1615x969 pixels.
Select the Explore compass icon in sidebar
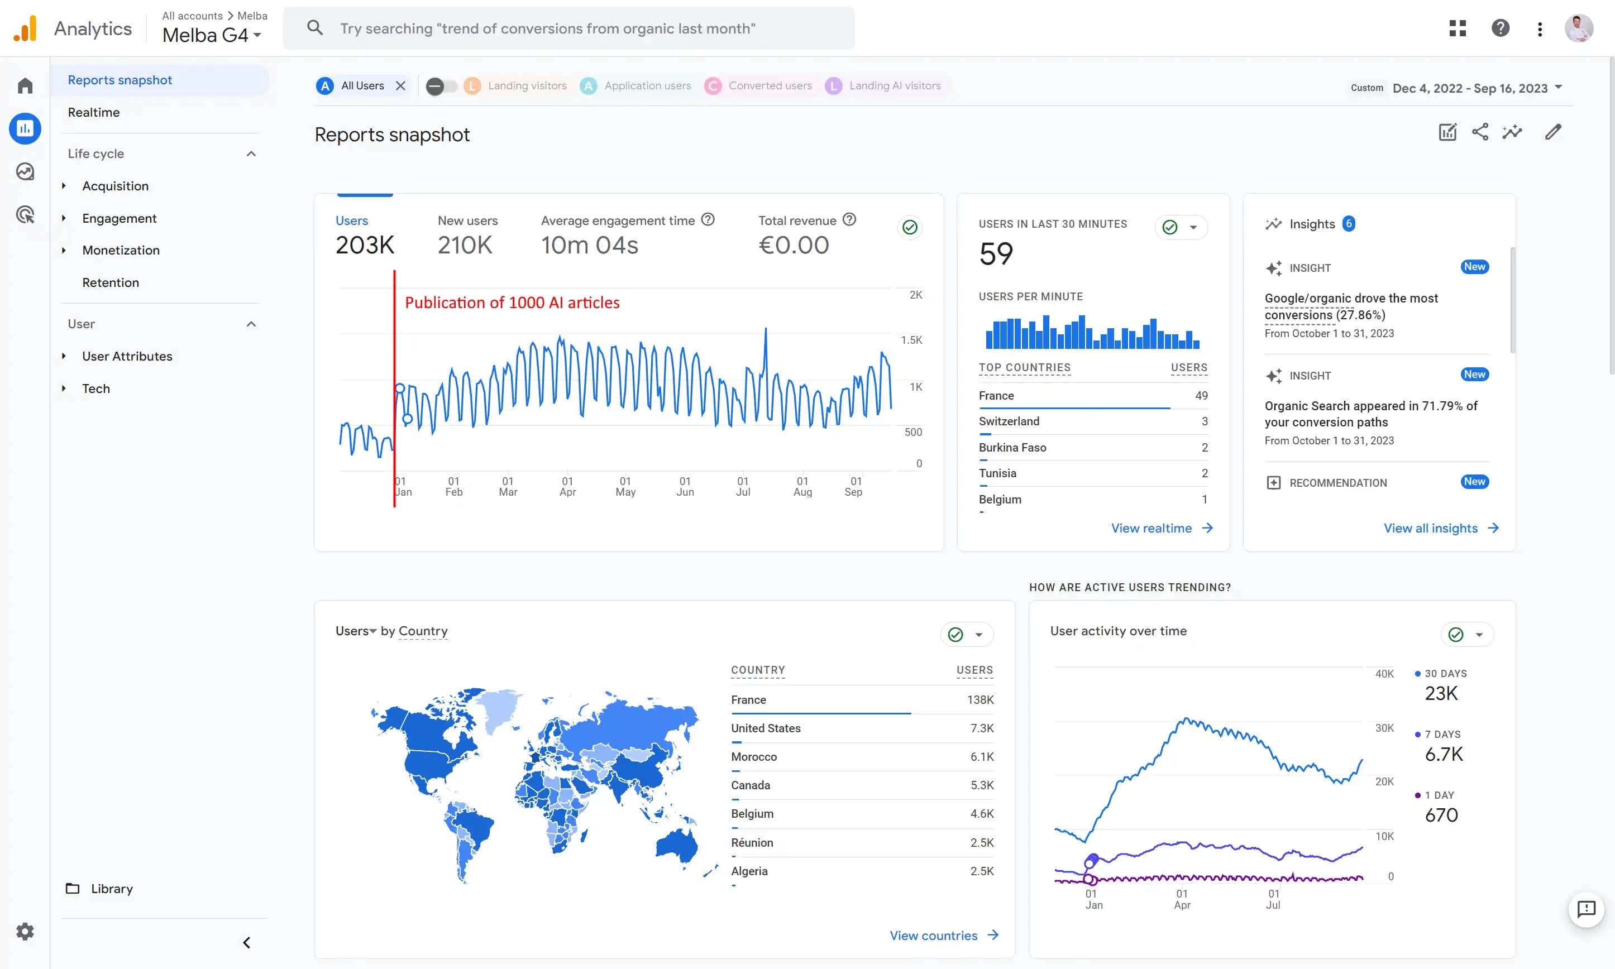pos(25,171)
